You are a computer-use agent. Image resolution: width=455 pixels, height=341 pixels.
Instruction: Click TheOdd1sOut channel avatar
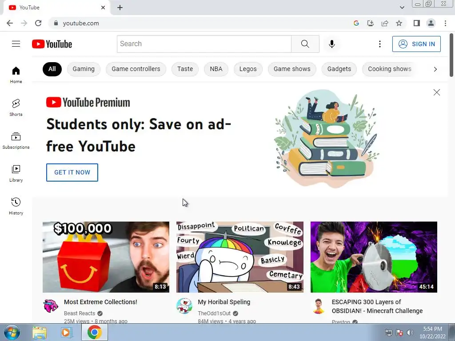(184, 305)
